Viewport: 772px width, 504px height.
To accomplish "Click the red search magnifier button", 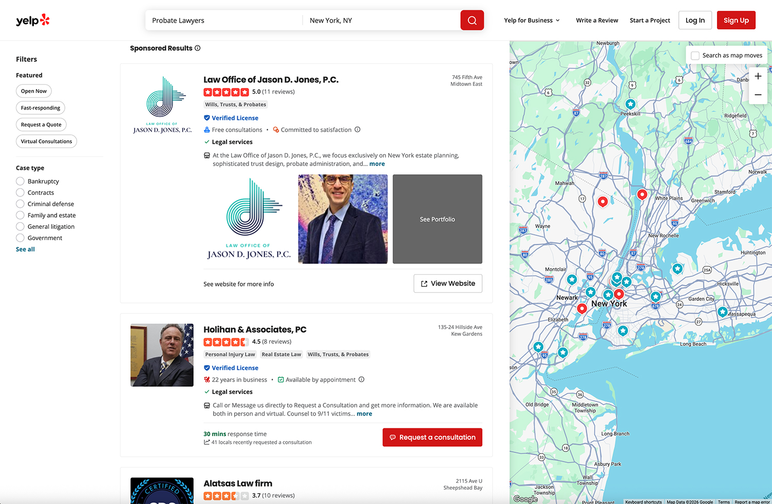I will 472,21.
